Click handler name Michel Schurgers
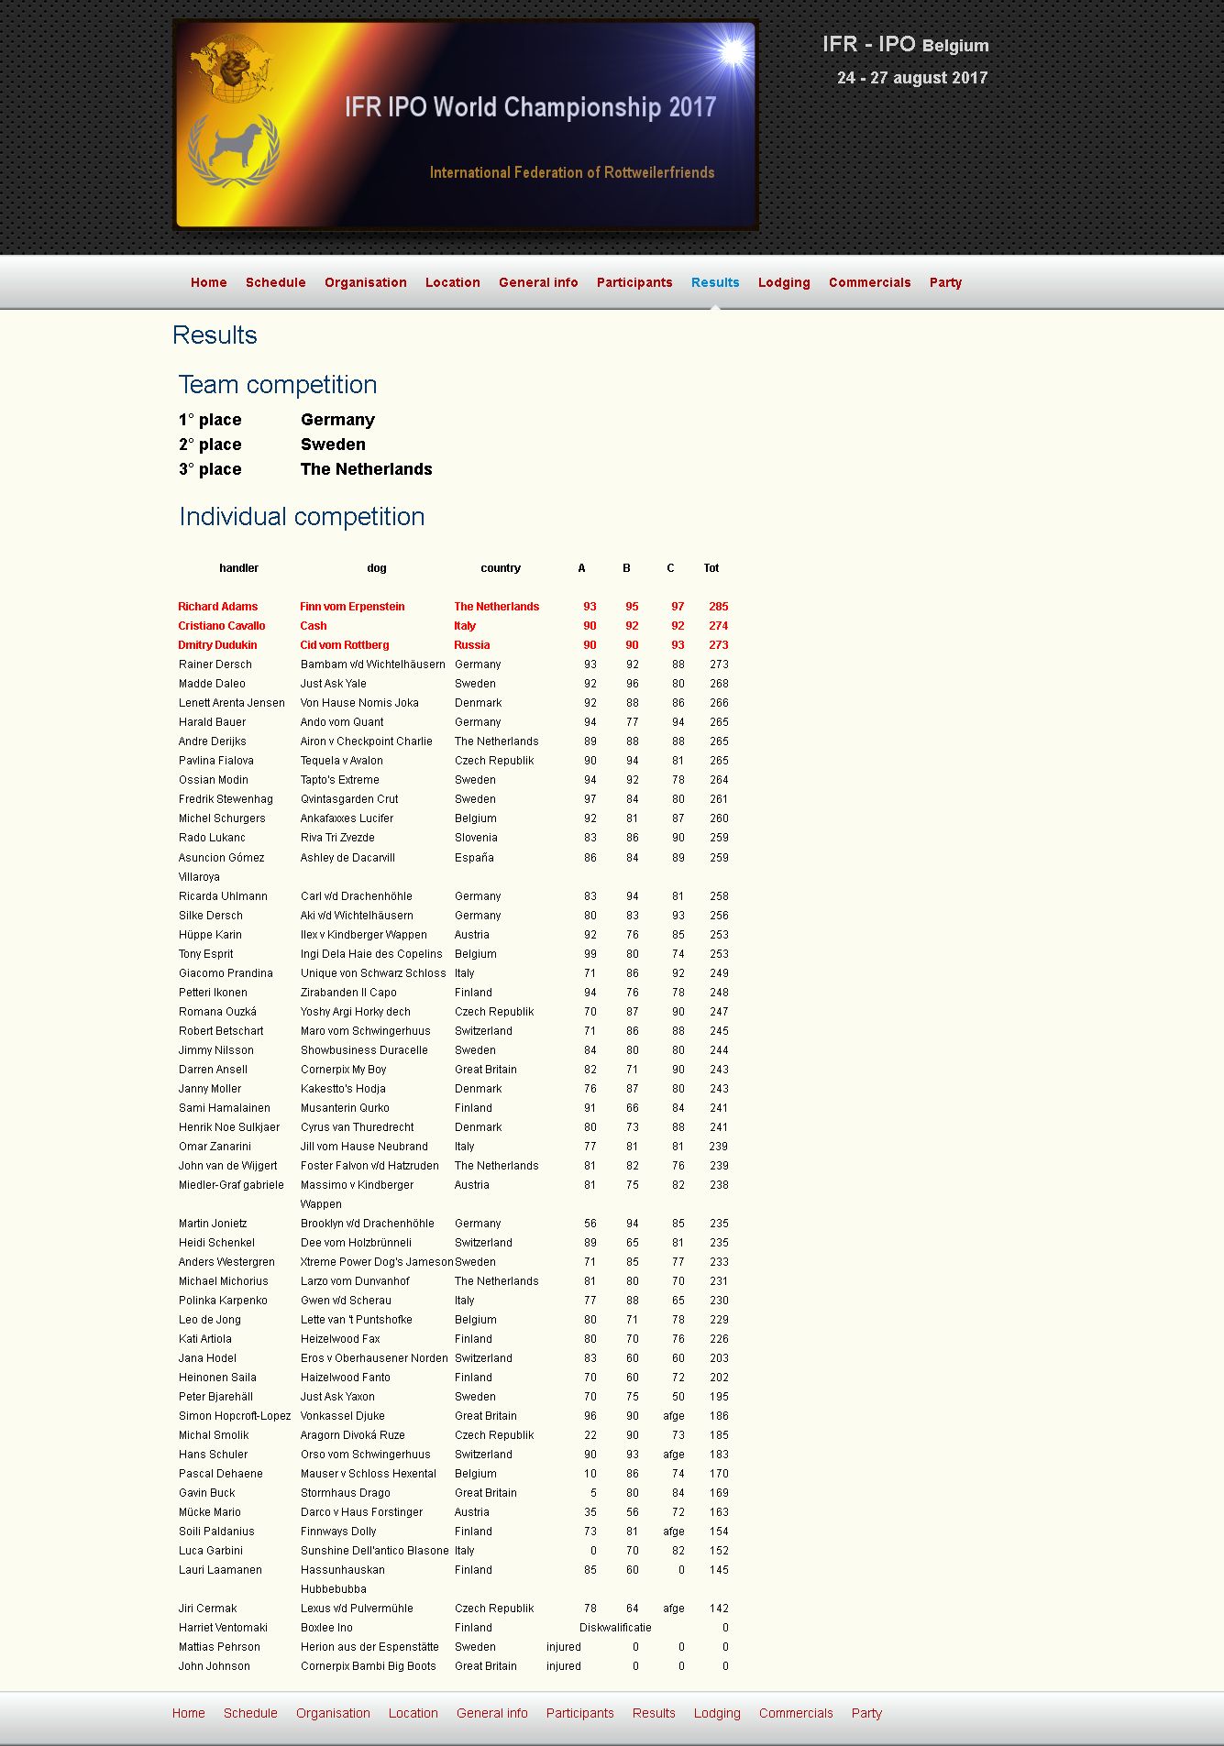The height and width of the screenshot is (1746, 1224). (222, 818)
